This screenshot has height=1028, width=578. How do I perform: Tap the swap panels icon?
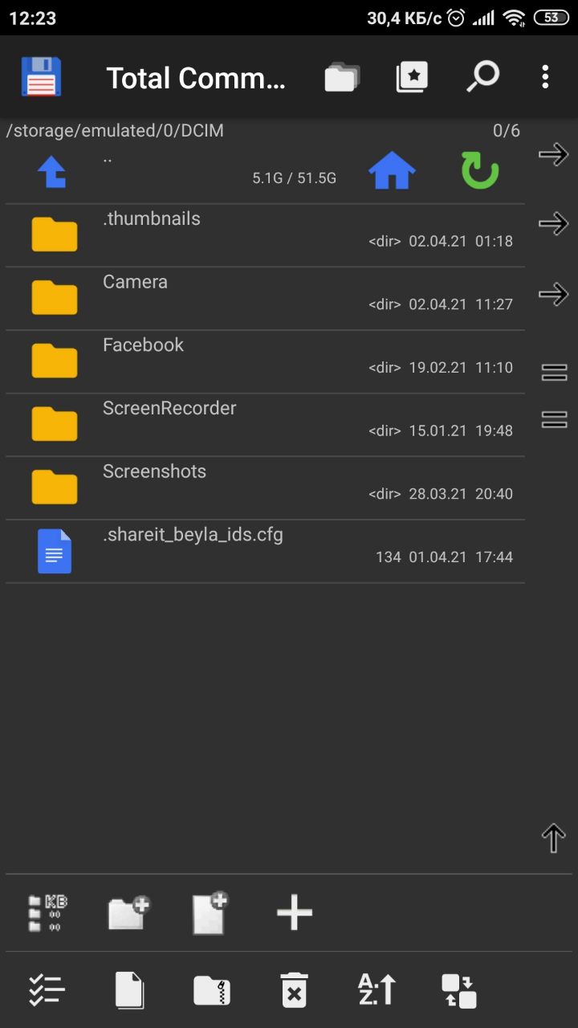tap(459, 990)
